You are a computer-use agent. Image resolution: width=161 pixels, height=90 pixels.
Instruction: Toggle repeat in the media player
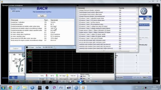[66, 81]
